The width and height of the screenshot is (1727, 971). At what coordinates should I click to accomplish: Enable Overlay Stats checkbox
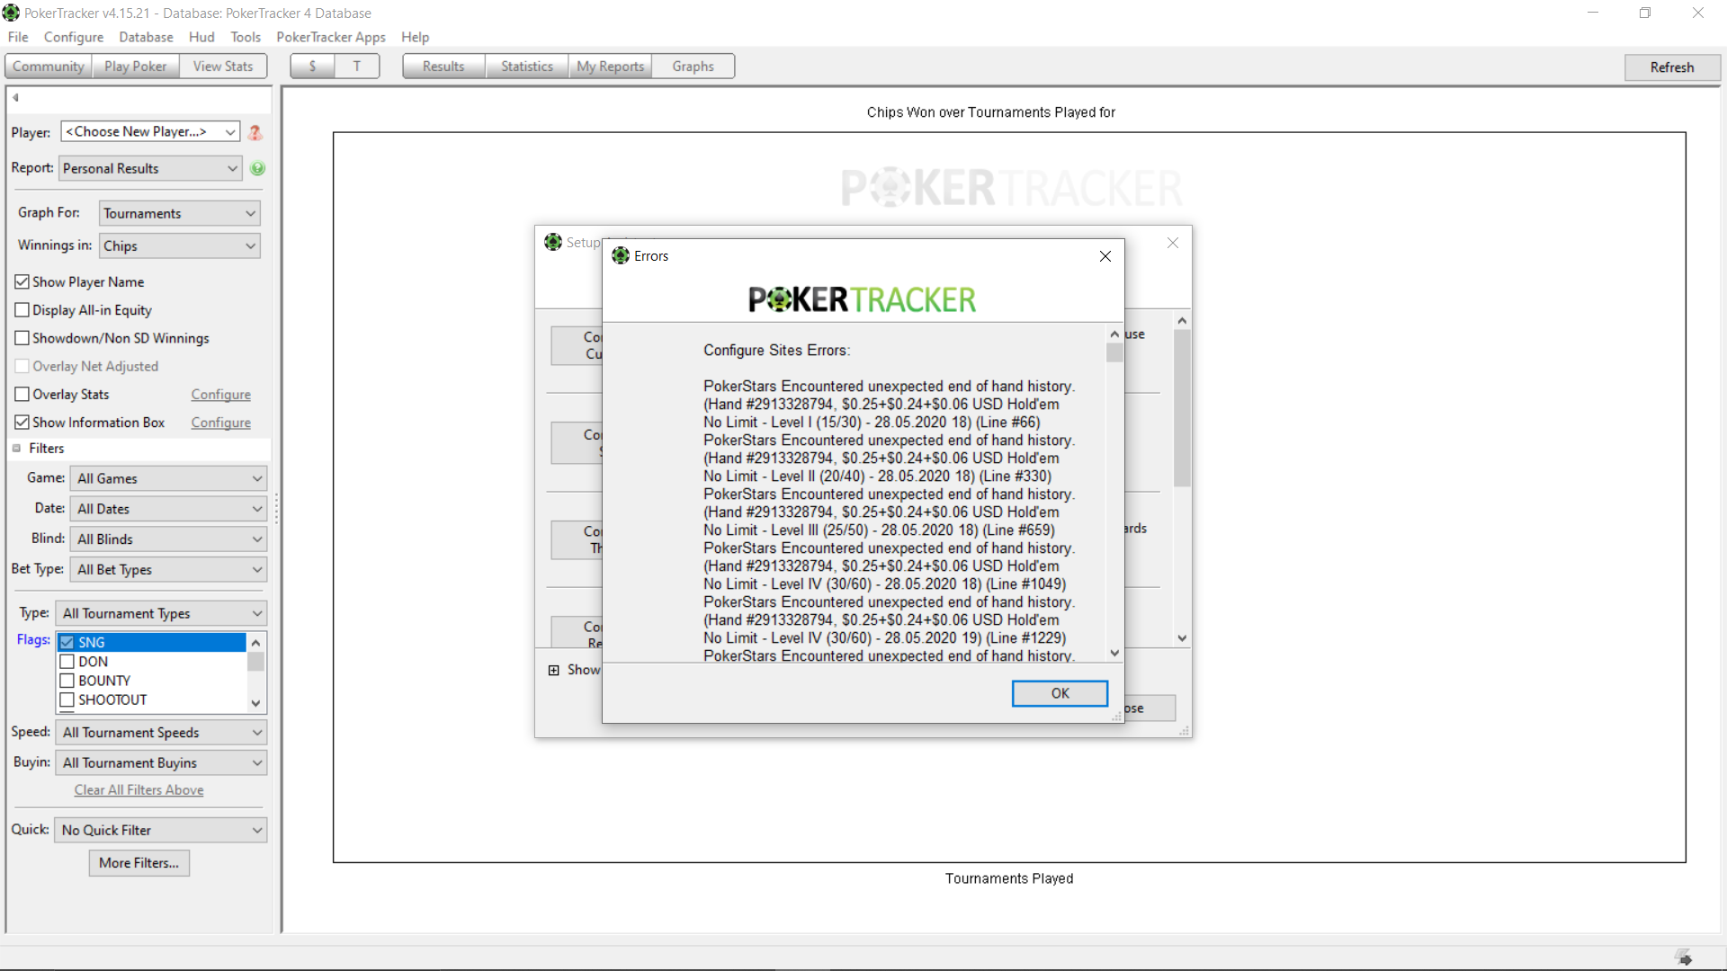click(22, 395)
